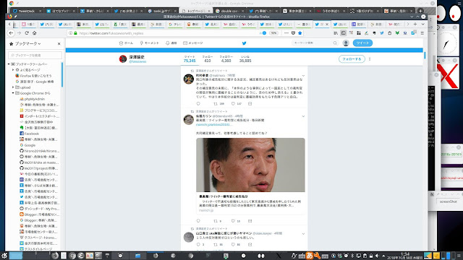Image resolution: width=463 pixels, height=260 pixels.
Task: Go to the Firefox home page icon
Action: point(35,33)
